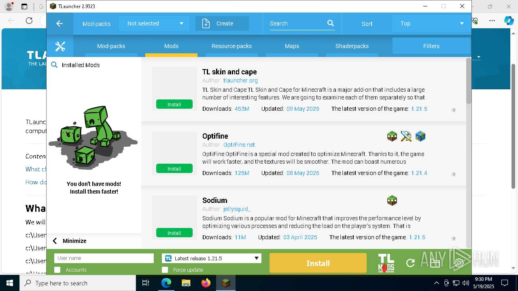518x291 pixels.
Task: Install the Optifine mod
Action: [174, 169]
